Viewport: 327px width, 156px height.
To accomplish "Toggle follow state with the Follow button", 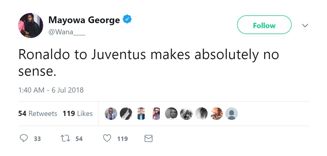I will coord(264,25).
